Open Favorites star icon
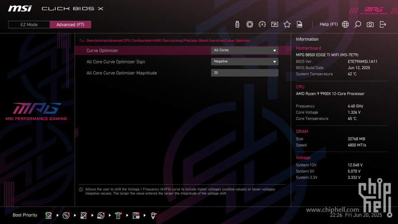398x224 pixels. (287, 24)
